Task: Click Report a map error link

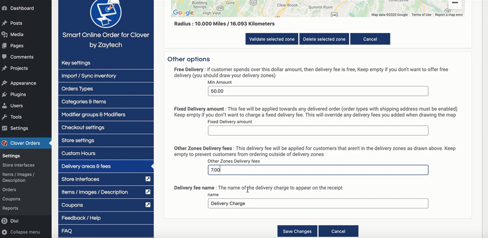Action: coord(449,14)
